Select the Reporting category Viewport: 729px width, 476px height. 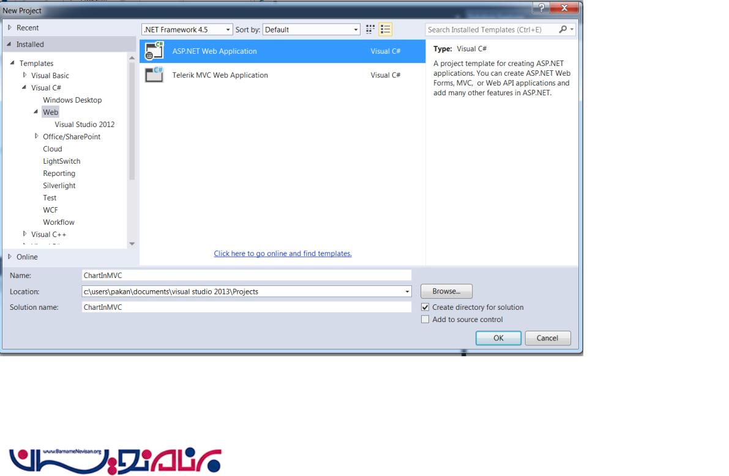59,173
